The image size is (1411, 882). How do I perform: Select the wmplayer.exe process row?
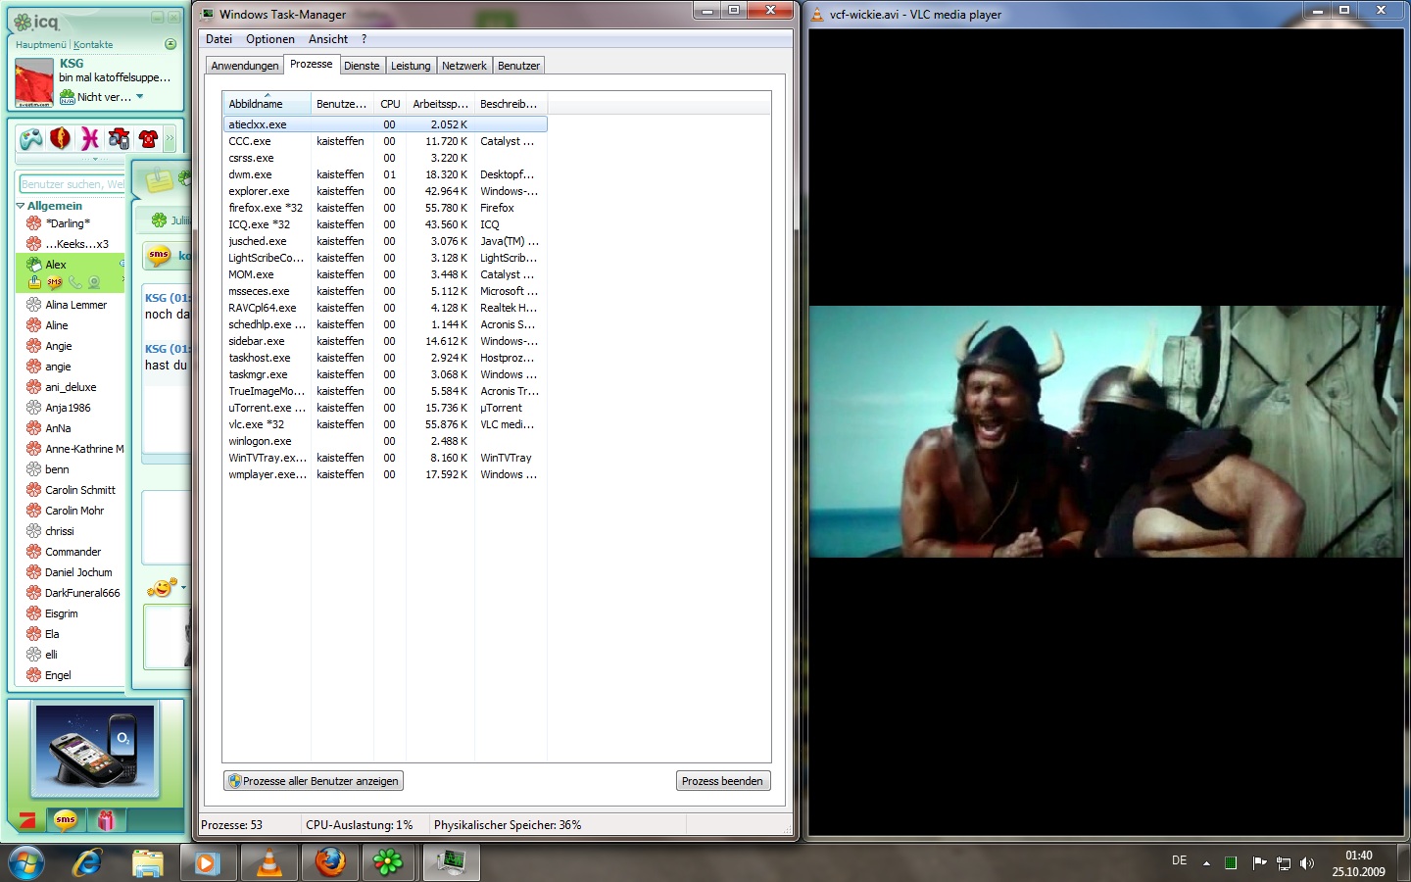pyautogui.click(x=385, y=474)
